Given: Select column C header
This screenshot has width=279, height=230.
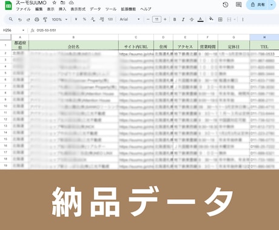Looking at the screenshot, I should [136, 37].
